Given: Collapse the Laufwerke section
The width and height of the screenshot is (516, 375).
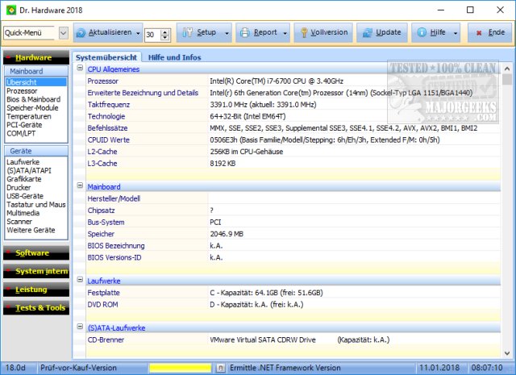Looking at the screenshot, I should click(x=80, y=281).
